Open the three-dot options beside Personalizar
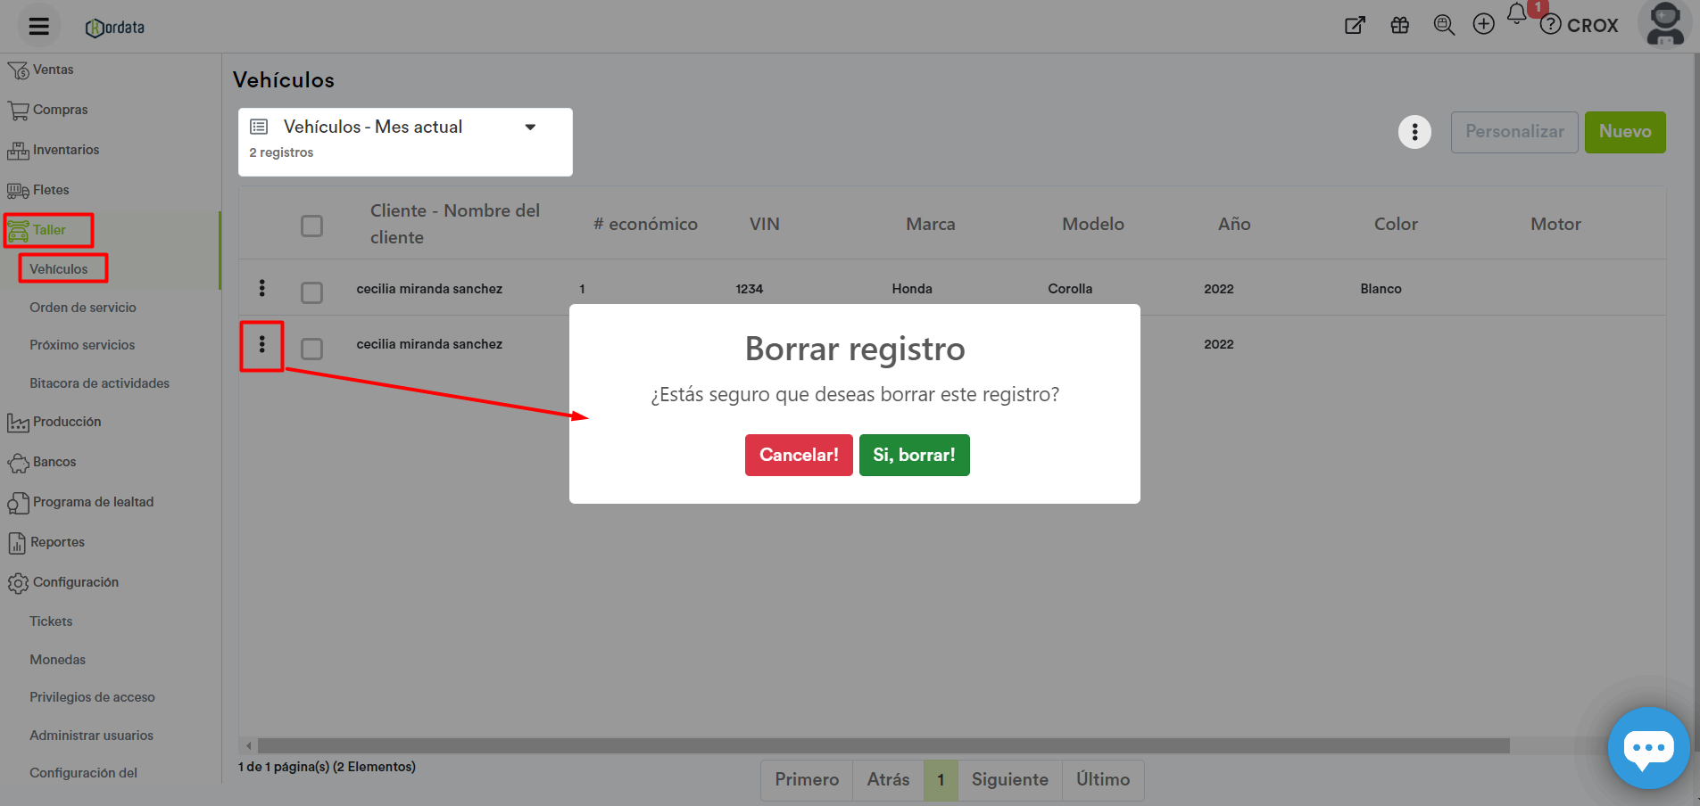Viewport: 1700px width, 806px height. click(1414, 133)
